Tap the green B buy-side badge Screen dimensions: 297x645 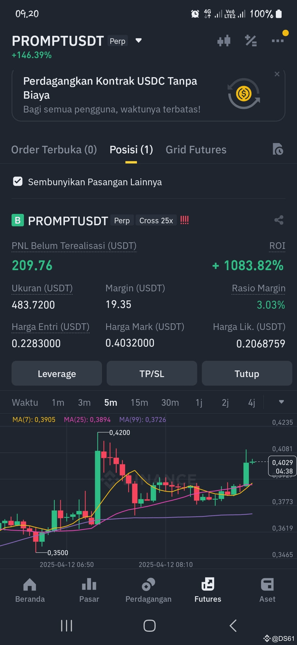tap(18, 220)
